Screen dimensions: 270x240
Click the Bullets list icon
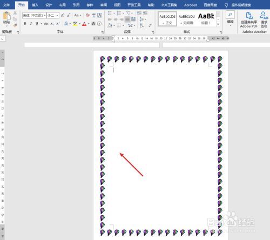click(110, 13)
